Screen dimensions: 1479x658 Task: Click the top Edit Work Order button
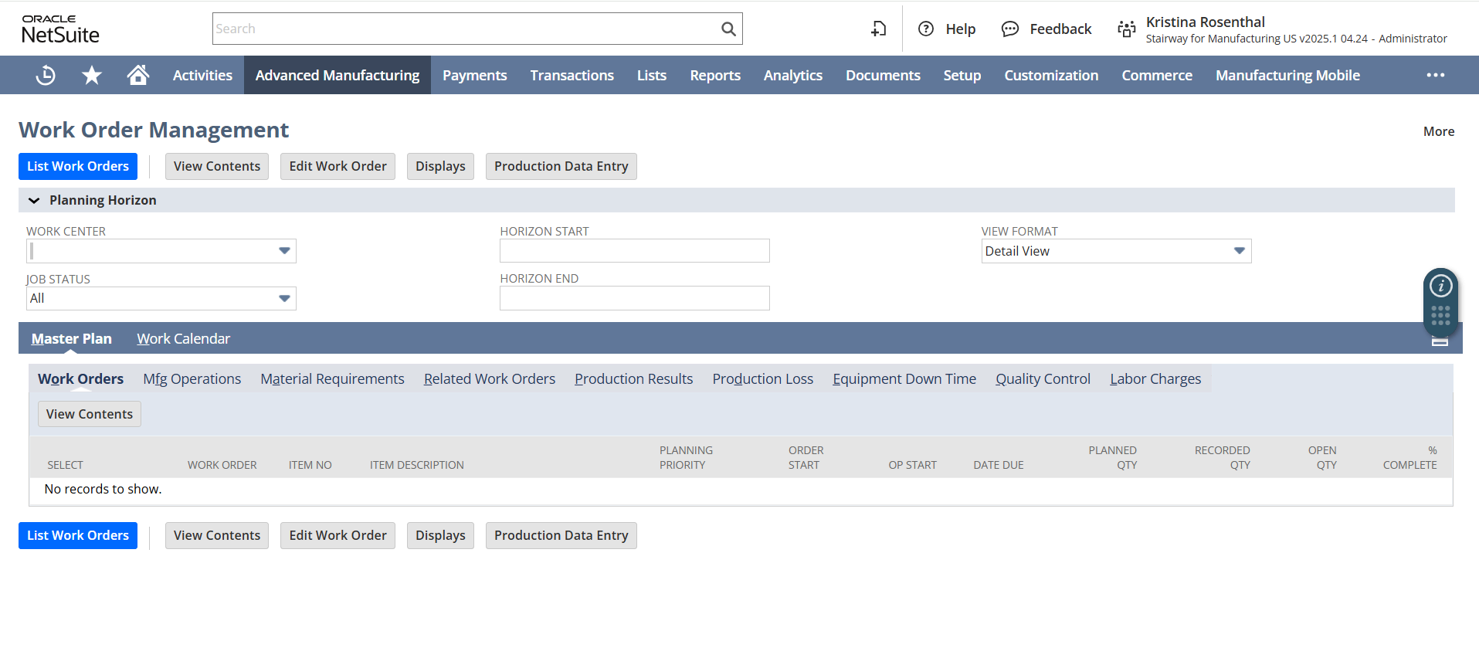click(338, 166)
